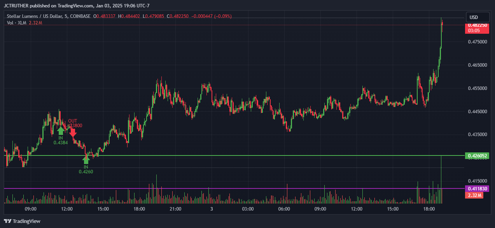This screenshot has height=228, width=495.
Task: Click the open value O 0.483337
Action: (x=104, y=16)
